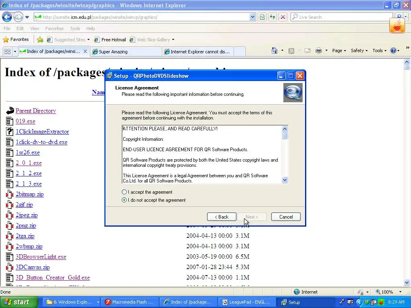Screen dimensions: 411x308
Task: Click the Print icon
Action: pyautogui.click(x=319, y=51)
